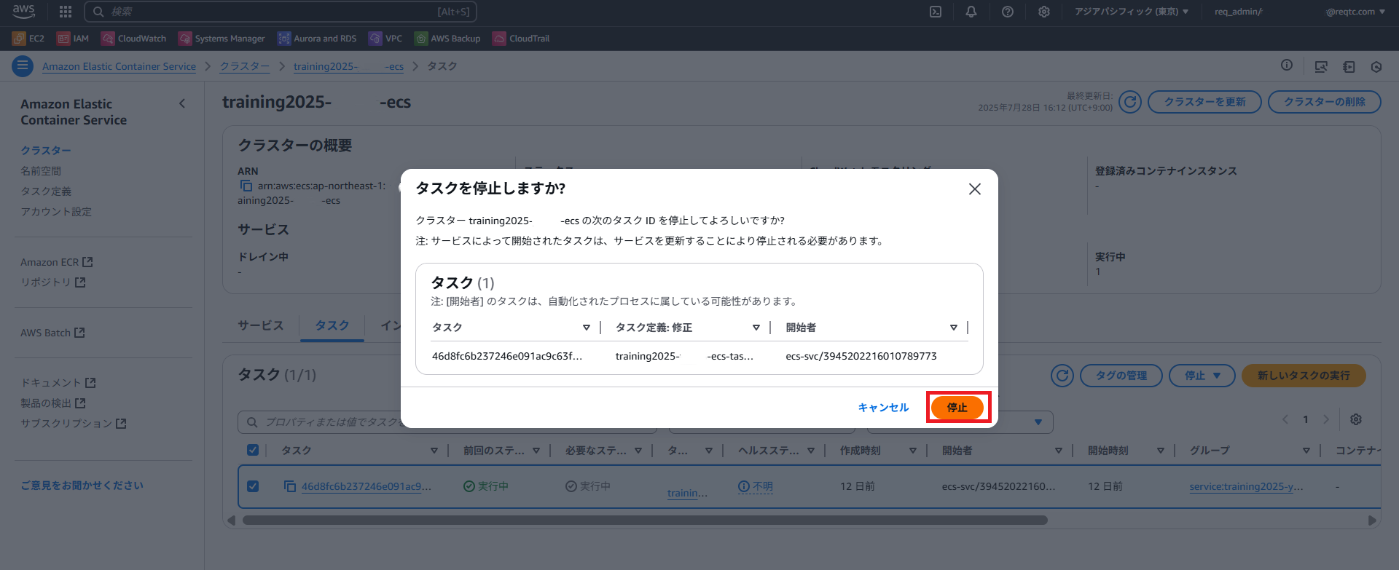1399x570 pixels.
Task: Open the region selector Asia Pacific Tokyo
Action: coord(1132,12)
